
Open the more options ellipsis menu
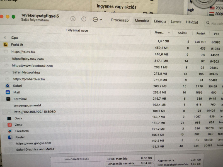pos(97,19)
